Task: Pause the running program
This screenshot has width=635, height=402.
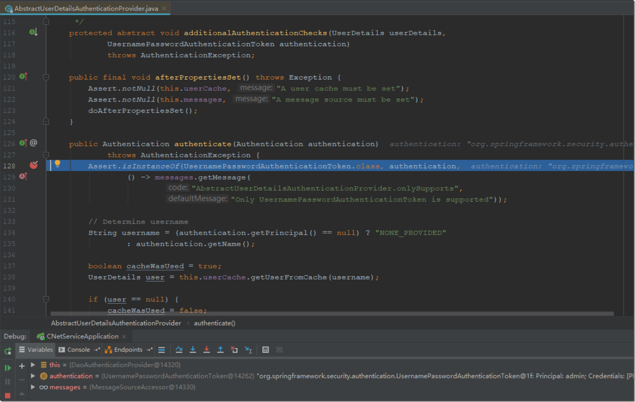Action: pos(7,382)
